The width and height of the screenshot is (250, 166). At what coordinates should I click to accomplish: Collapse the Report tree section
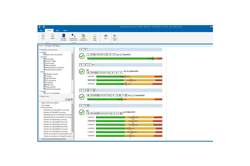point(39,96)
